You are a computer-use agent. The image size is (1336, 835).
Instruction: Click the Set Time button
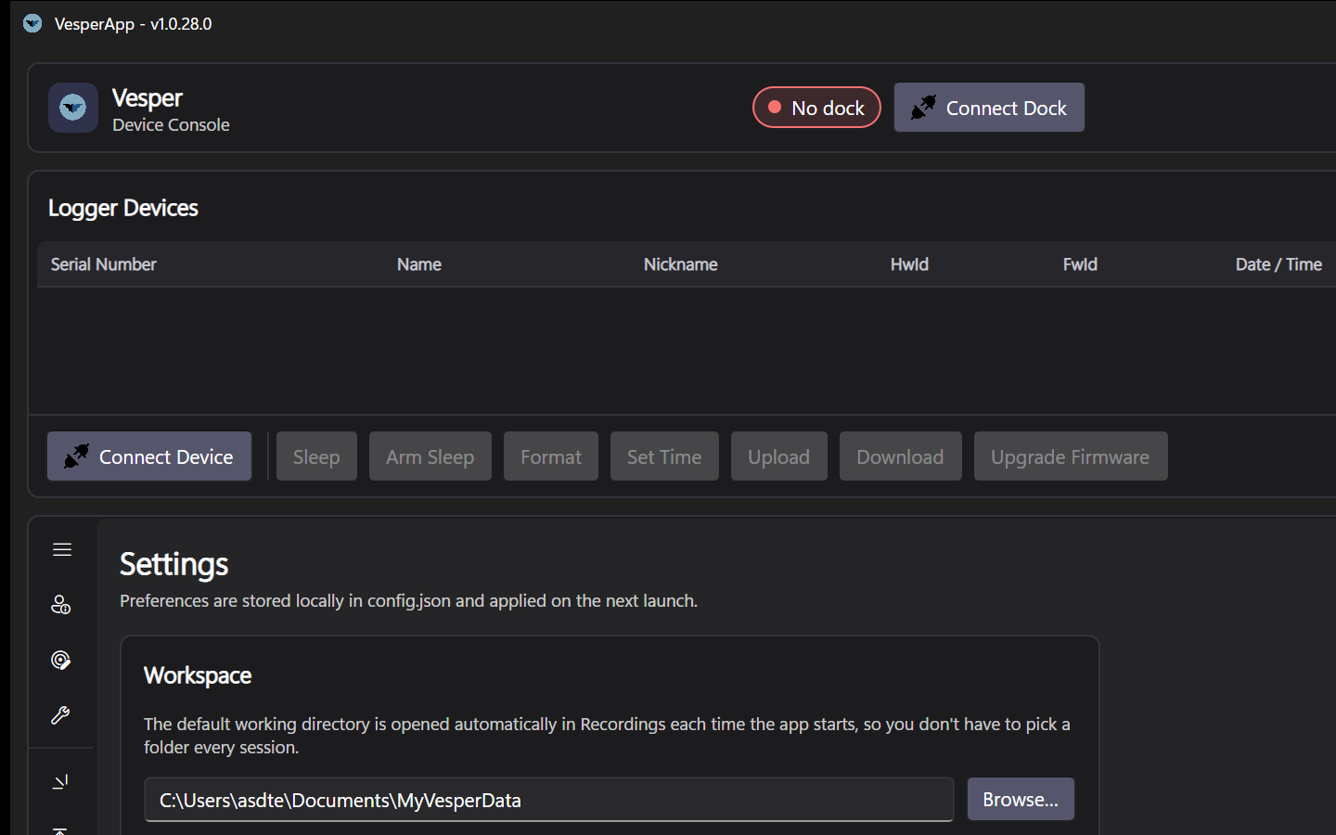(x=664, y=456)
